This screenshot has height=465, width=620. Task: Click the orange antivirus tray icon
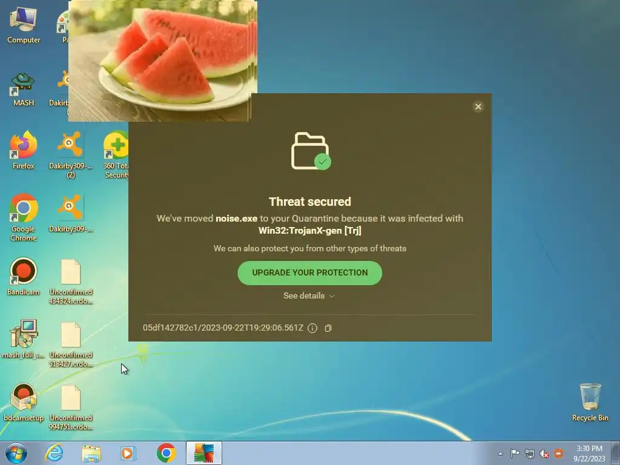[559, 453]
